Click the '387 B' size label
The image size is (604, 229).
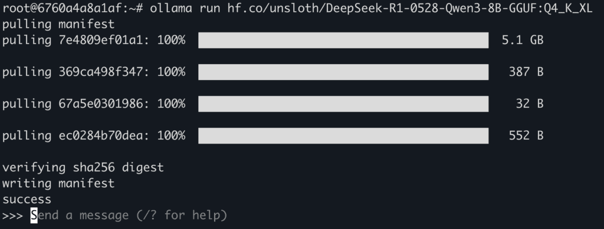coord(526,72)
